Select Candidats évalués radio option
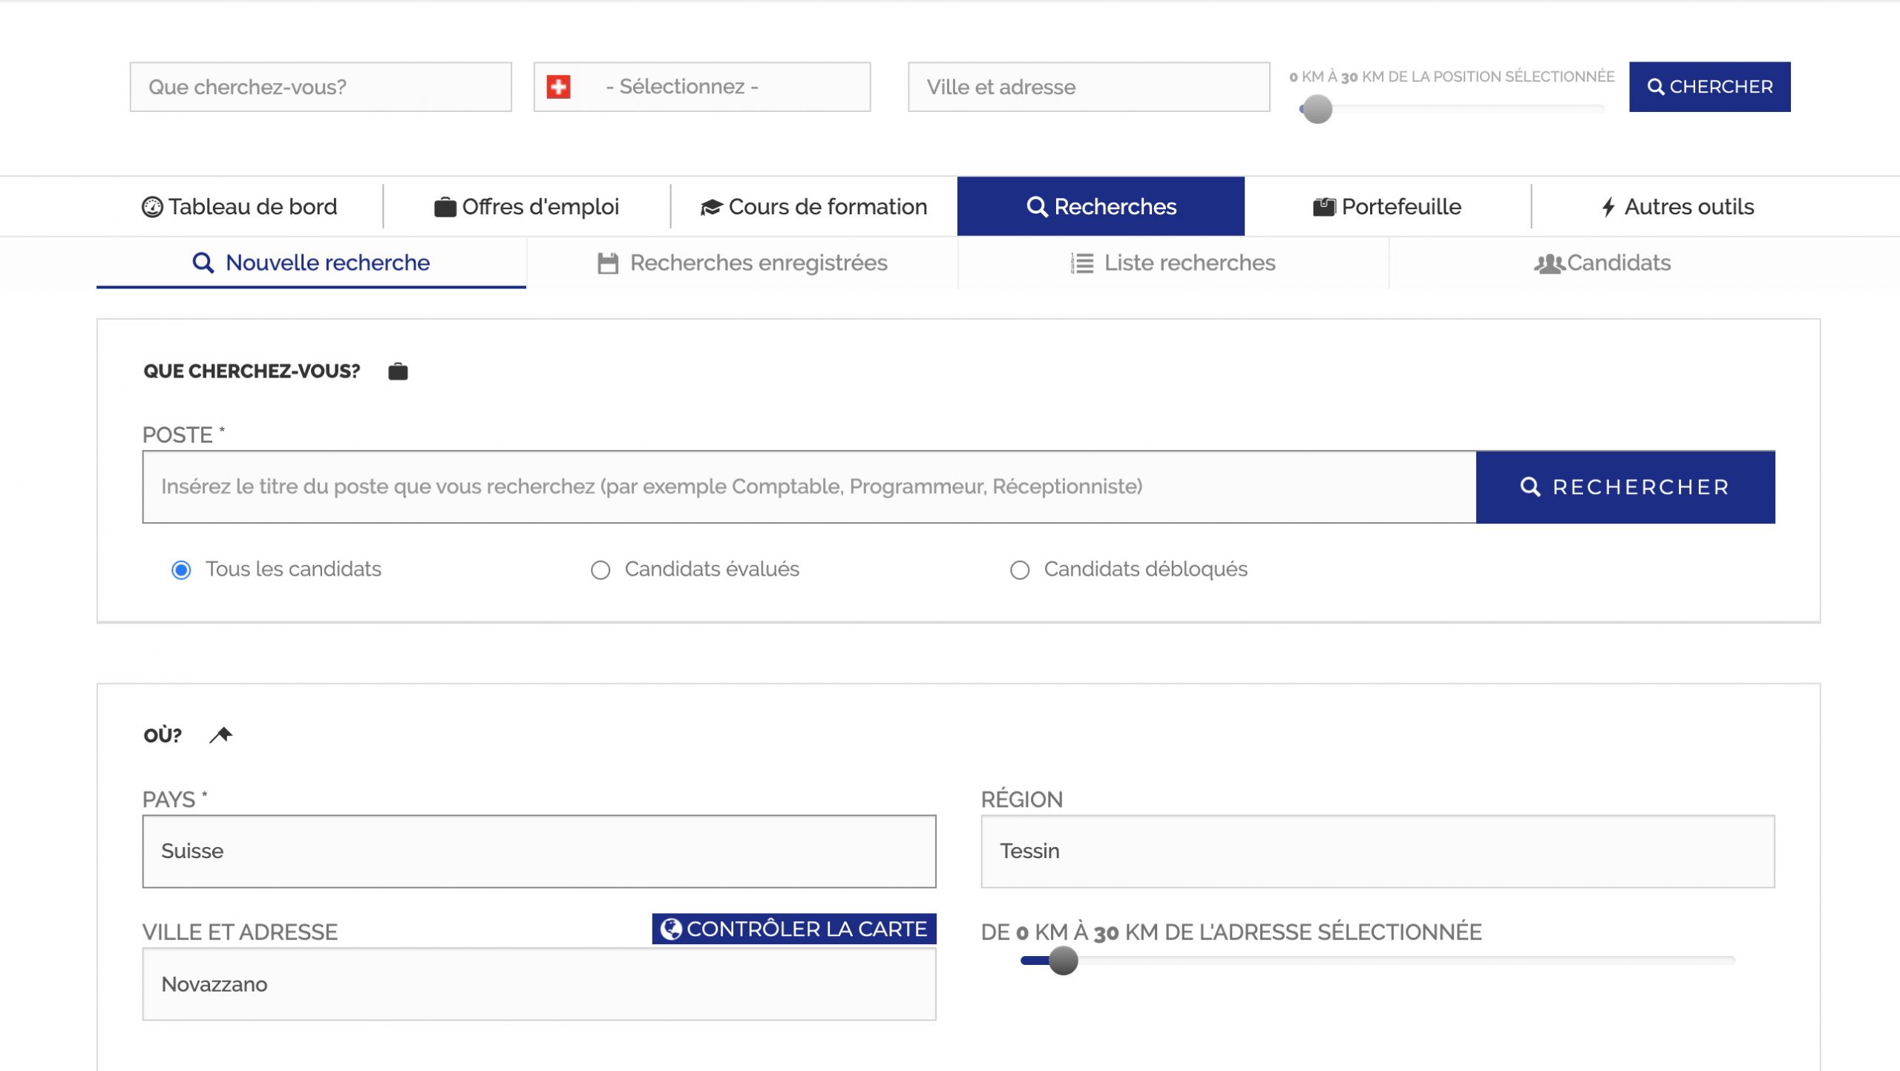 (600, 570)
